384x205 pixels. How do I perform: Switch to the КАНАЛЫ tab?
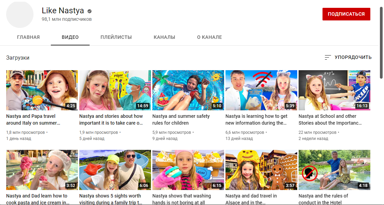[x=165, y=37]
